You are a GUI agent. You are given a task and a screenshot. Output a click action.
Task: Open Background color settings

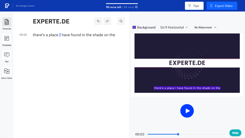pyautogui.click(x=144, y=27)
